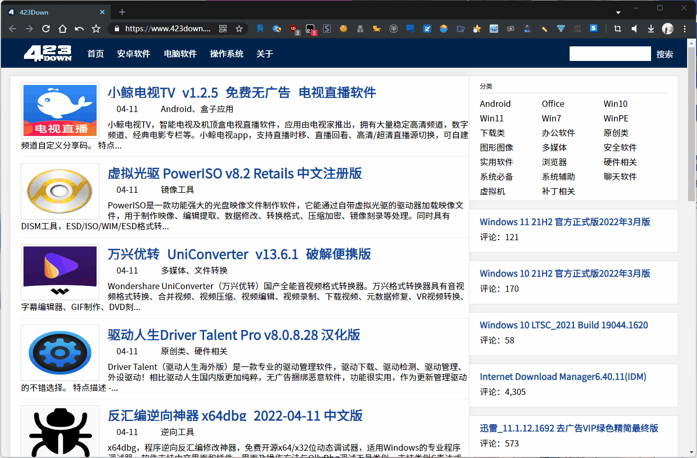The image size is (697, 458).
Task: Open the UniConverter v13.6.1 article title
Action: [240, 254]
